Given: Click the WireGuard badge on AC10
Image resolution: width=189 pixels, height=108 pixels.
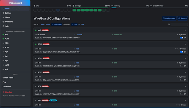Looking at the screenshot, I should pyautogui.click(x=46, y=44).
